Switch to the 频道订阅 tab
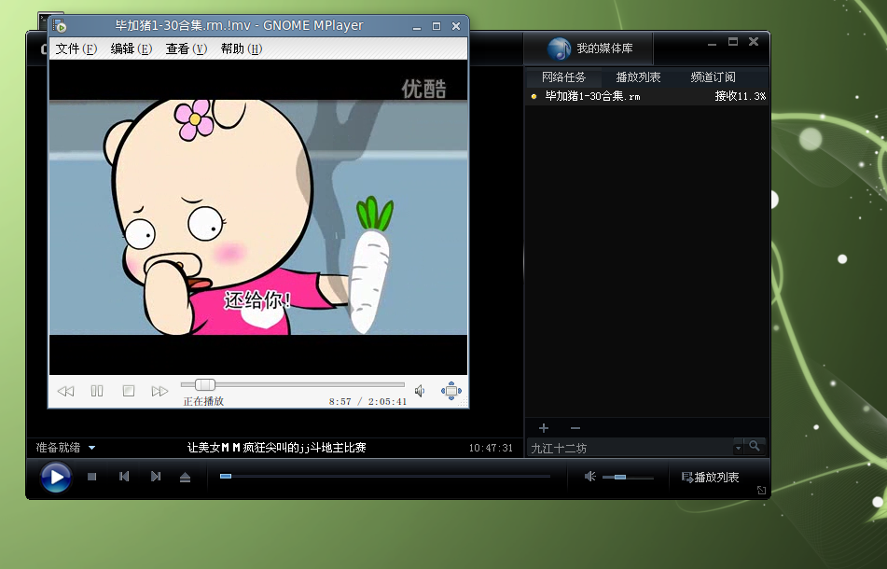The width and height of the screenshot is (887, 569). 713,77
